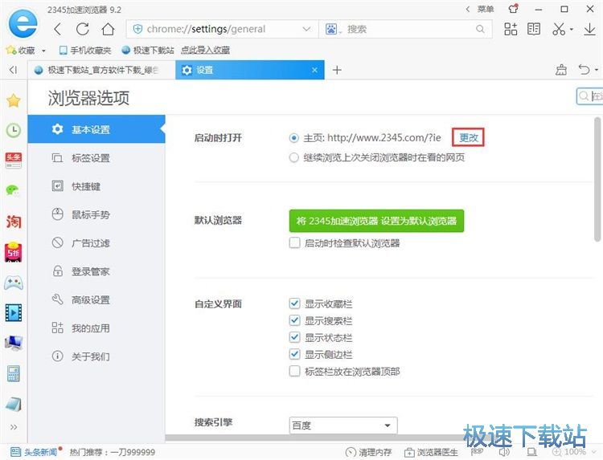The image size is (603, 460).
Task: Click 浏览器医生 in status bar
Action: pos(431,452)
